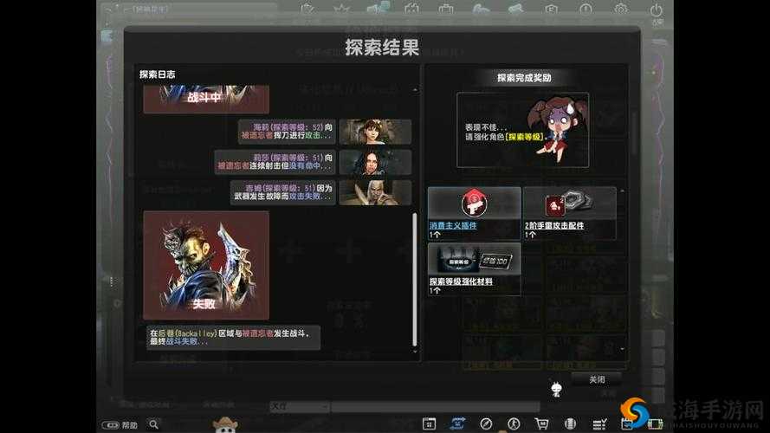Open the clipboard mission icon in top bar

coord(307,9)
